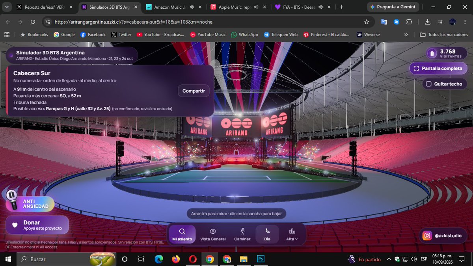The image size is (473, 266).
Task: Bookmark this page with the star icon
Action: 367,22
